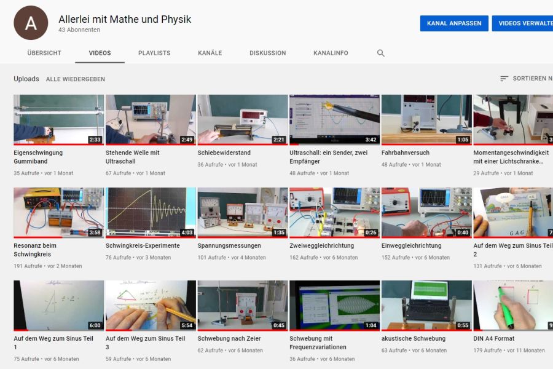The height and width of the screenshot is (369, 553).
Task: Click title Schwebung mit Frequenzvariationen
Action: tap(318, 343)
